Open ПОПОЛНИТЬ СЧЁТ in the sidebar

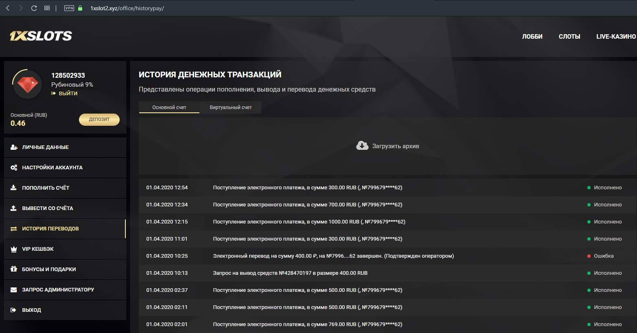click(65, 188)
